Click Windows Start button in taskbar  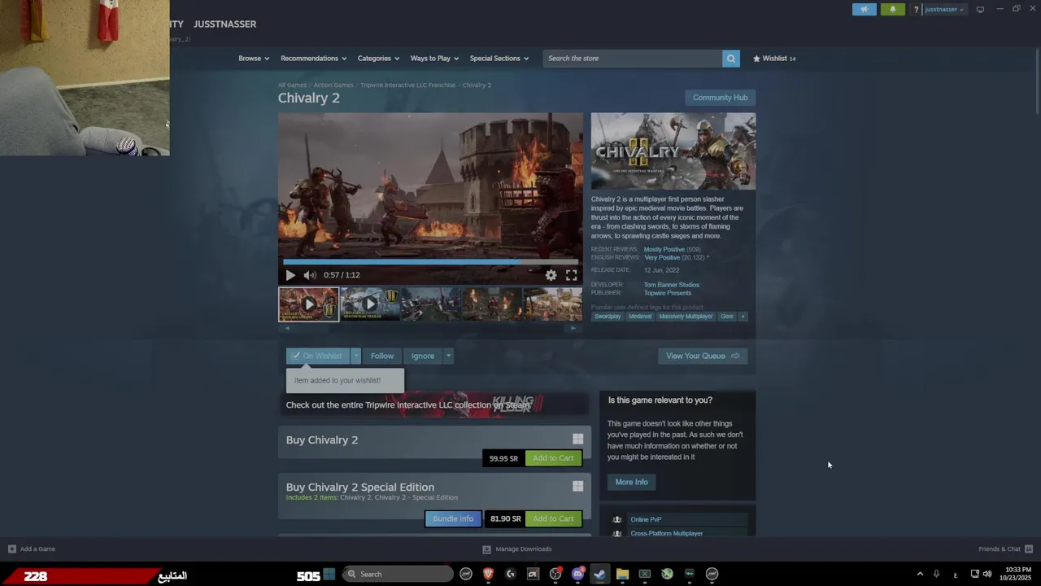329,574
